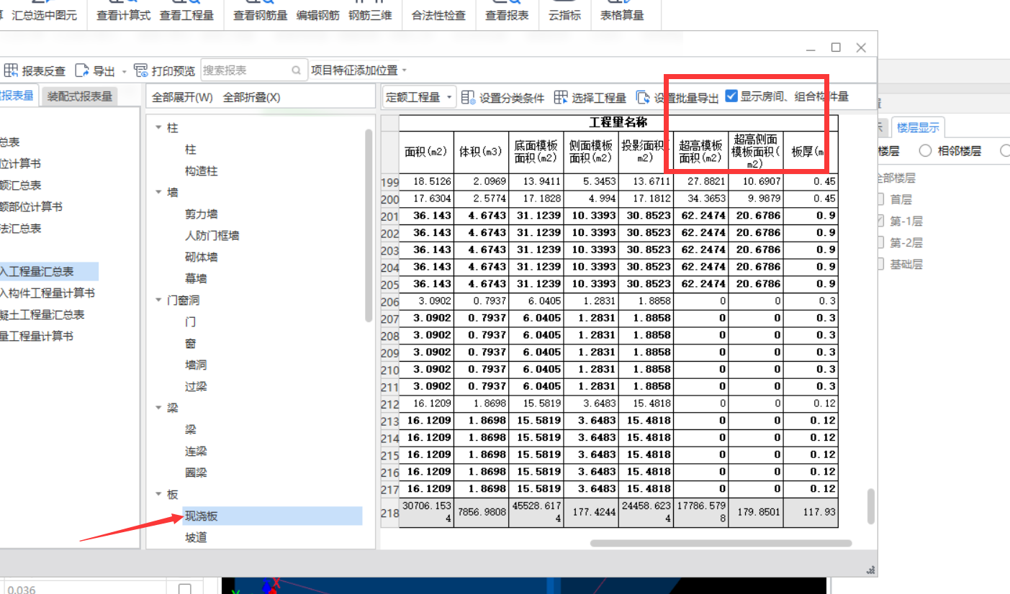1010x594 pixels.
Task: Collapse the 墙 category arrow
Action: [158, 193]
